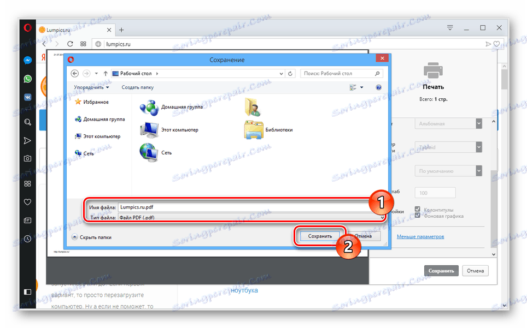Open personal news icon in sidebar
Viewport: 527px width, 328px height.
[x=27, y=220]
